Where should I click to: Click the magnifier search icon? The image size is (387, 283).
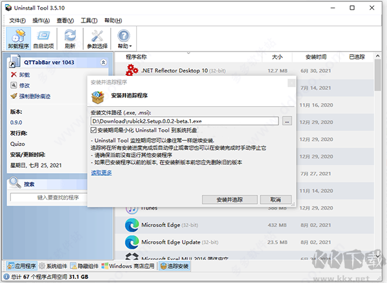coord(15,183)
